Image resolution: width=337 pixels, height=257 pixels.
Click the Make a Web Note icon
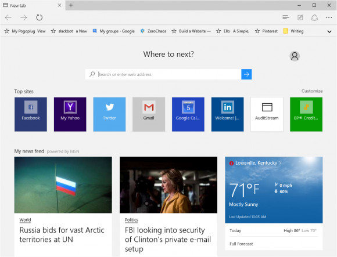click(300, 17)
